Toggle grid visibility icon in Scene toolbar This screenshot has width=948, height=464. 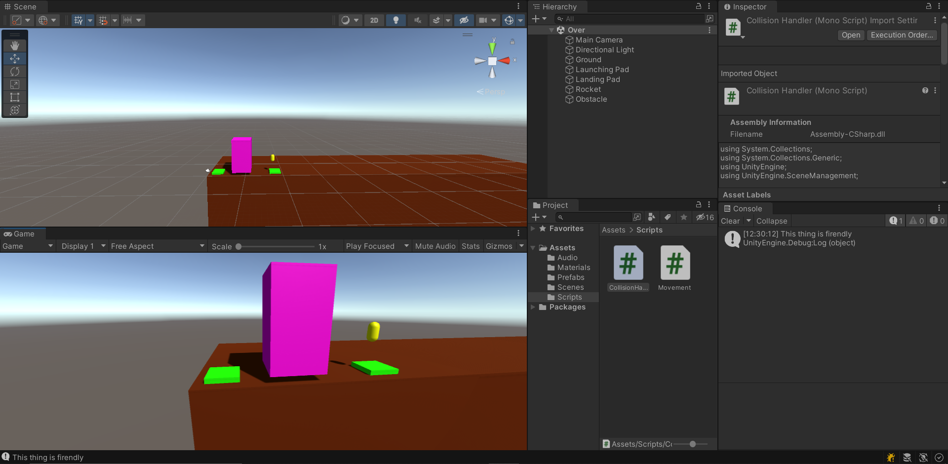pos(79,20)
